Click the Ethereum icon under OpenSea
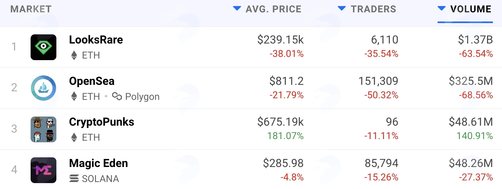502x189 pixels. click(x=74, y=96)
